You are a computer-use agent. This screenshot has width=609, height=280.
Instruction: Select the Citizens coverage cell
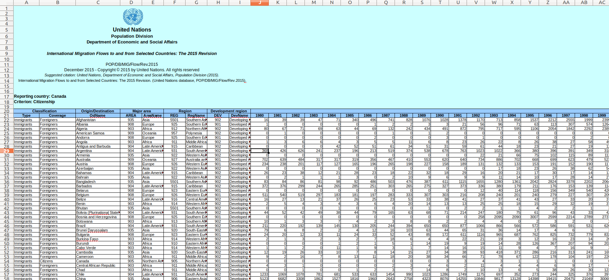[x=47, y=261]
